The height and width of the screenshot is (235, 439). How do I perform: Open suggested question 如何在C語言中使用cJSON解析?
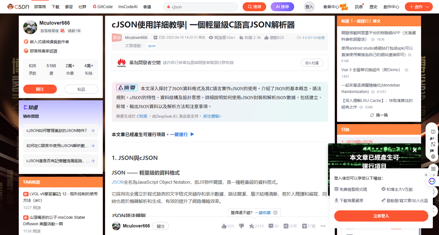(x=61, y=146)
